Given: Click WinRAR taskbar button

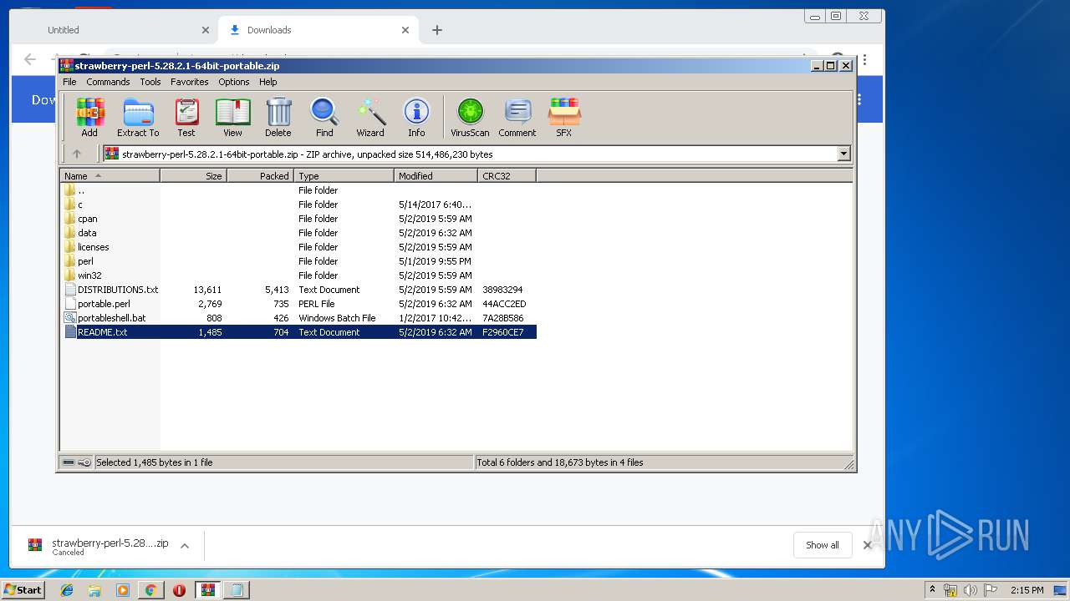Looking at the screenshot, I should [x=207, y=590].
